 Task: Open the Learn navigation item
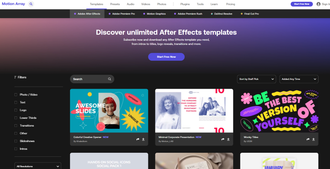[x=214, y=4]
